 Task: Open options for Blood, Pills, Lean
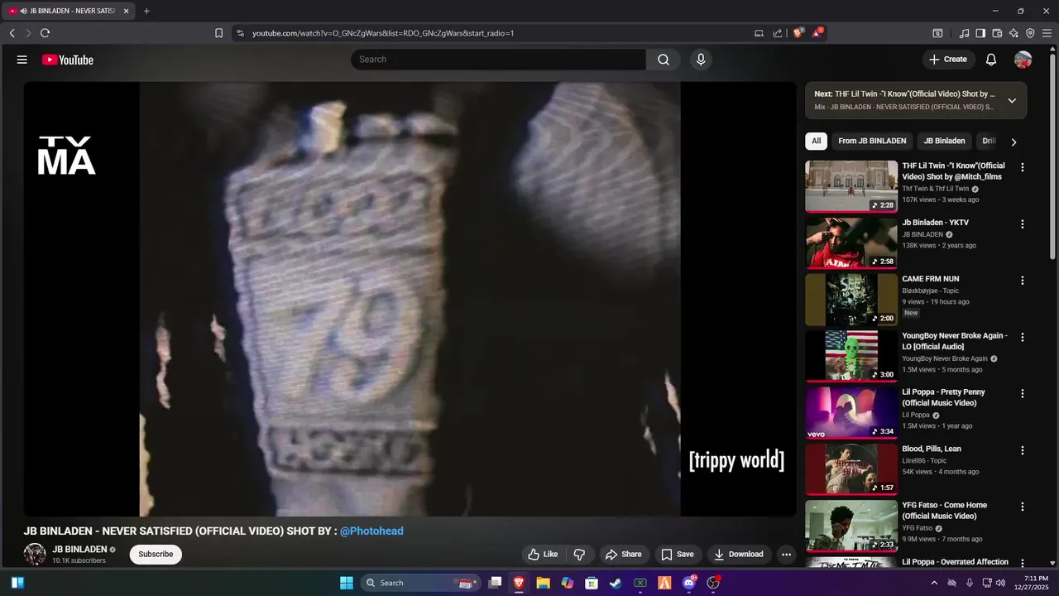click(x=1023, y=450)
